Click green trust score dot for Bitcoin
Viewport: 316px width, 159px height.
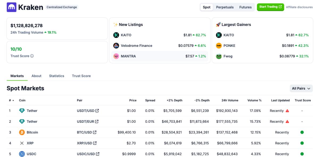[302, 132]
